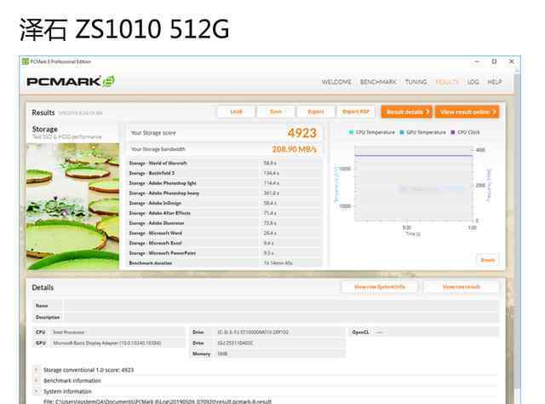Image resolution: width=545 pixels, height=404 pixels.
Task: Close the PCMark window
Action: click(x=511, y=61)
